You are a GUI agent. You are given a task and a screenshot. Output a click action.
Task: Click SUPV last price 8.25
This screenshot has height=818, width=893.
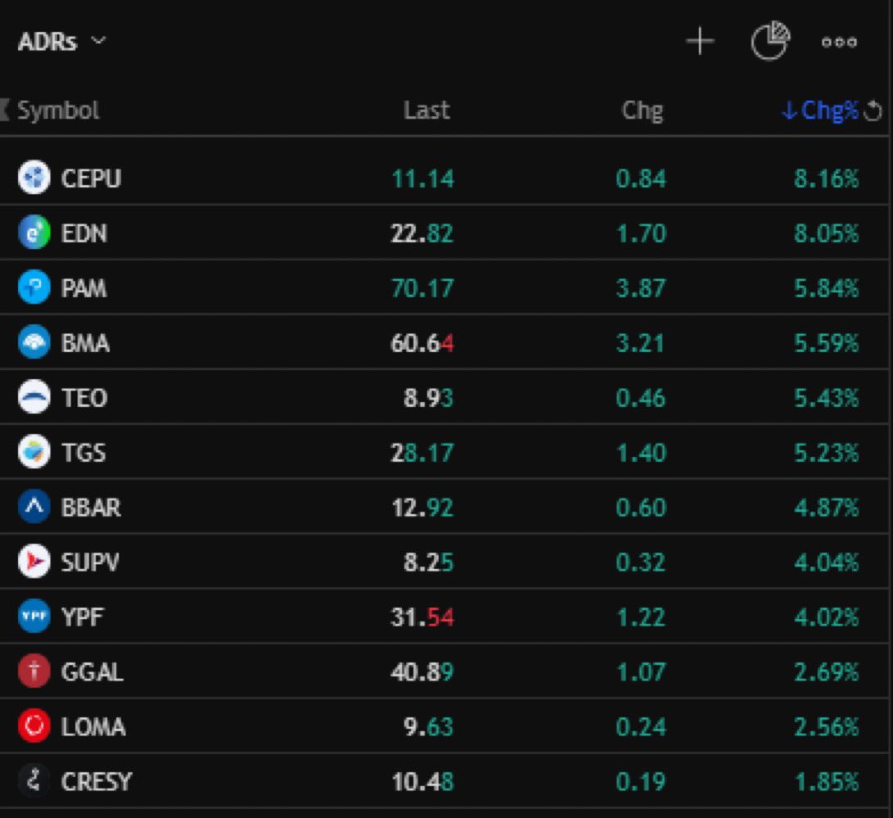click(428, 563)
